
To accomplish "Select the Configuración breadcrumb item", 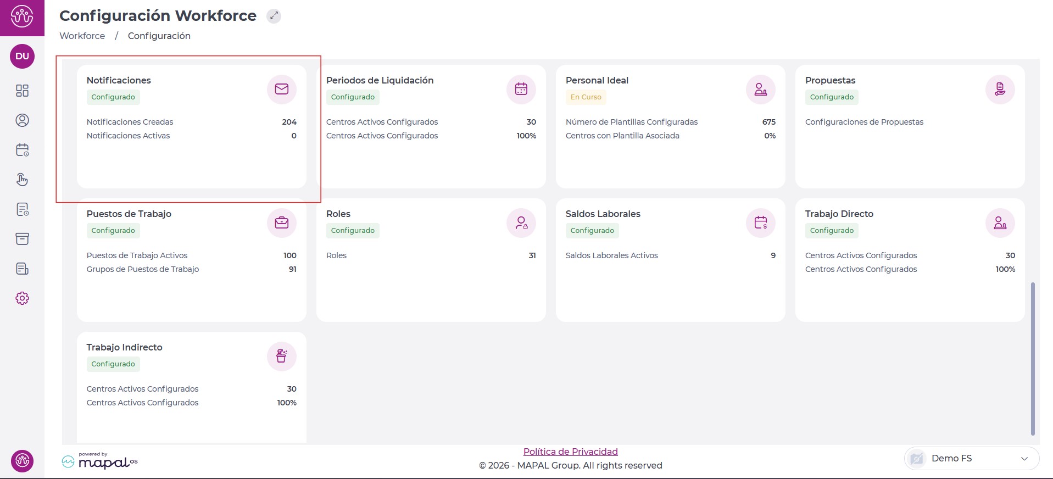I will coord(159,36).
